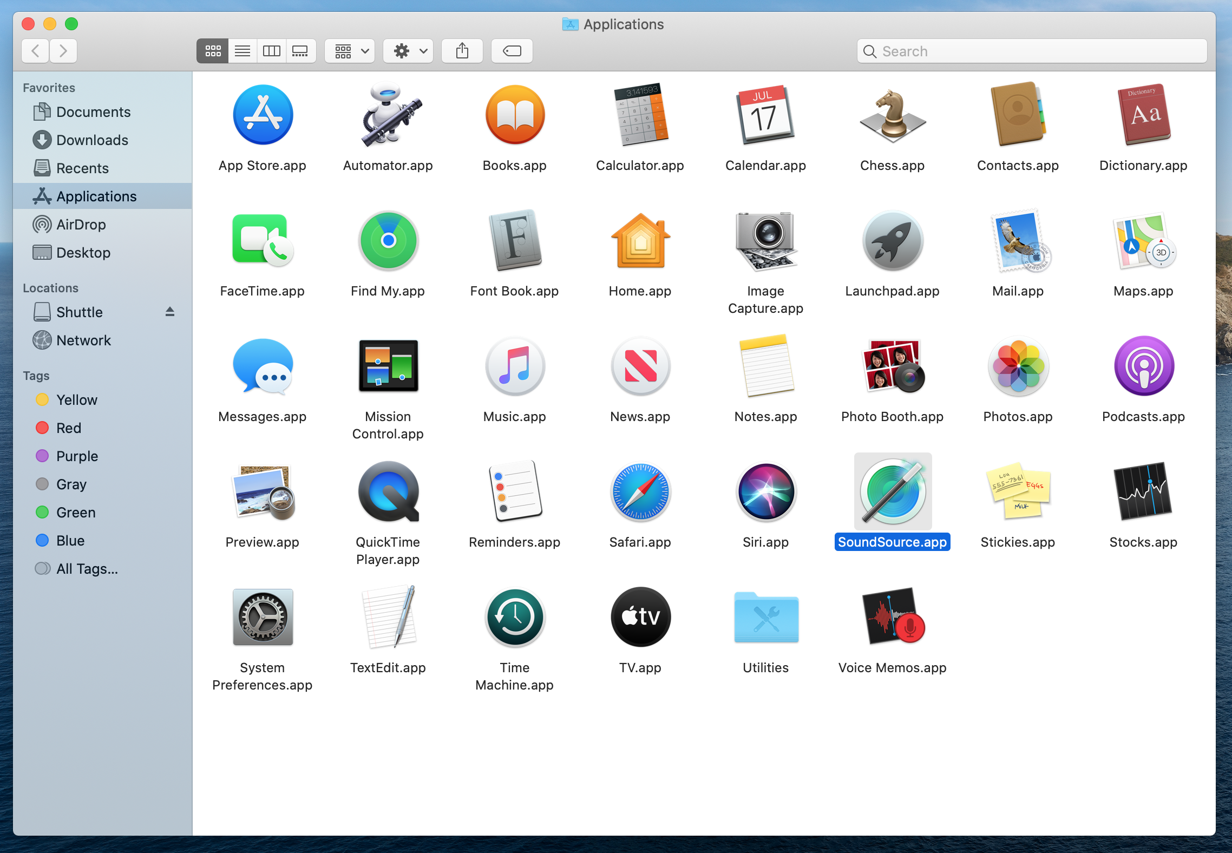The width and height of the screenshot is (1232, 853).
Task: Select the Blue tag
Action: (x=102, y=541)
